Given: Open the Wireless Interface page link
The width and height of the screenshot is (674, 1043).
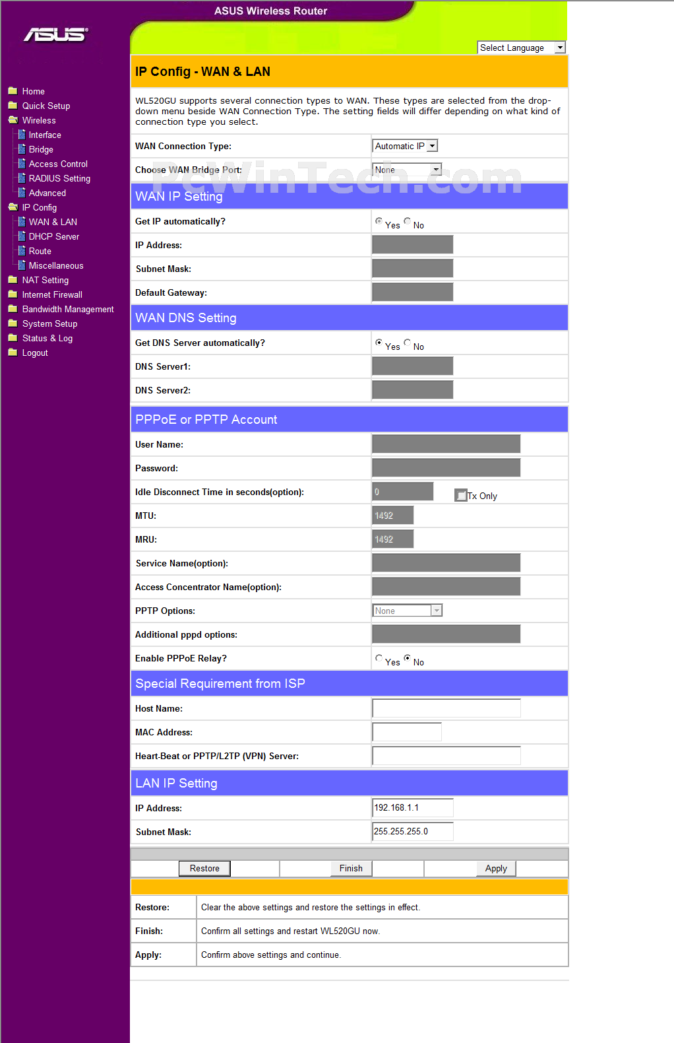Looking at the screenshot, I should click(x=45, y=135).
